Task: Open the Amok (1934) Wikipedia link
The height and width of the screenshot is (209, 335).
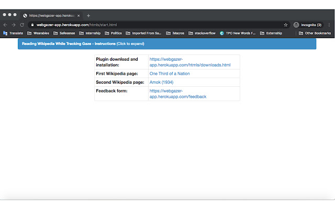Action: 162,83
